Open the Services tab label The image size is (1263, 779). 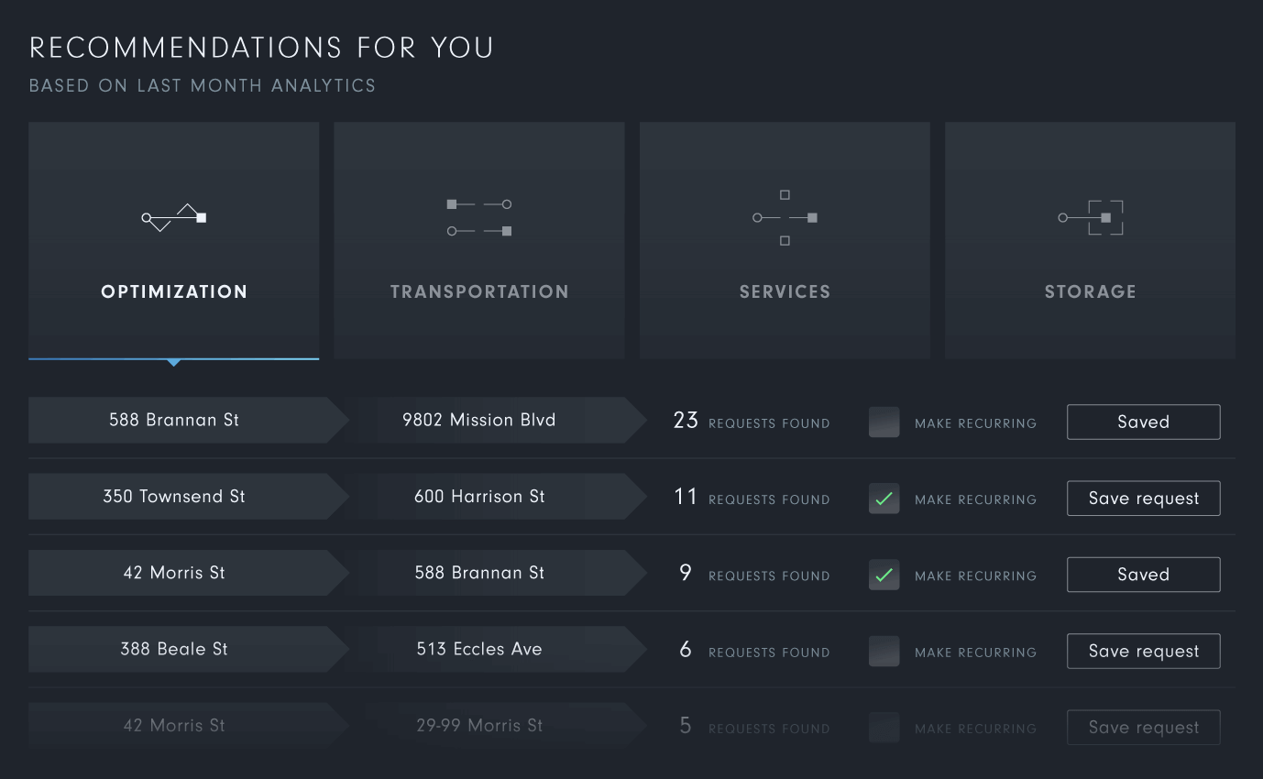pos(785,291)
